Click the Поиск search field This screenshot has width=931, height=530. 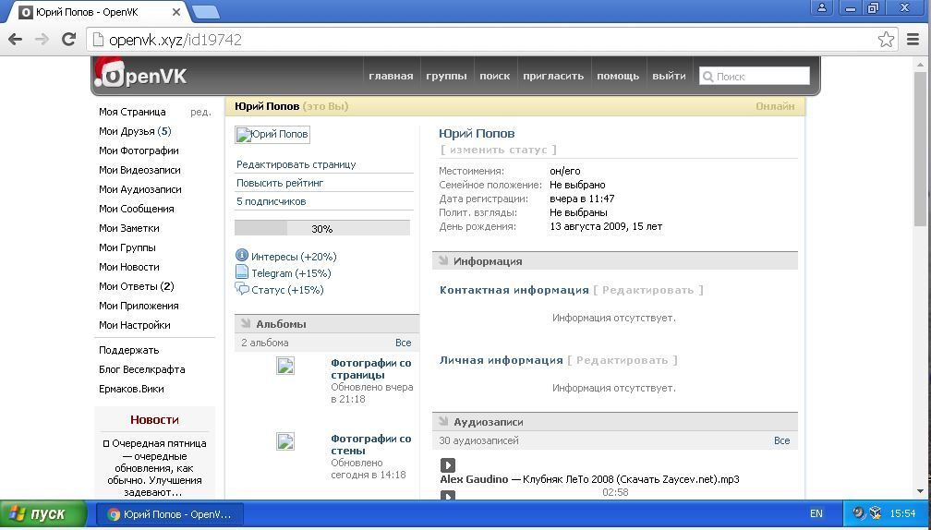click(x=754, y=76)
